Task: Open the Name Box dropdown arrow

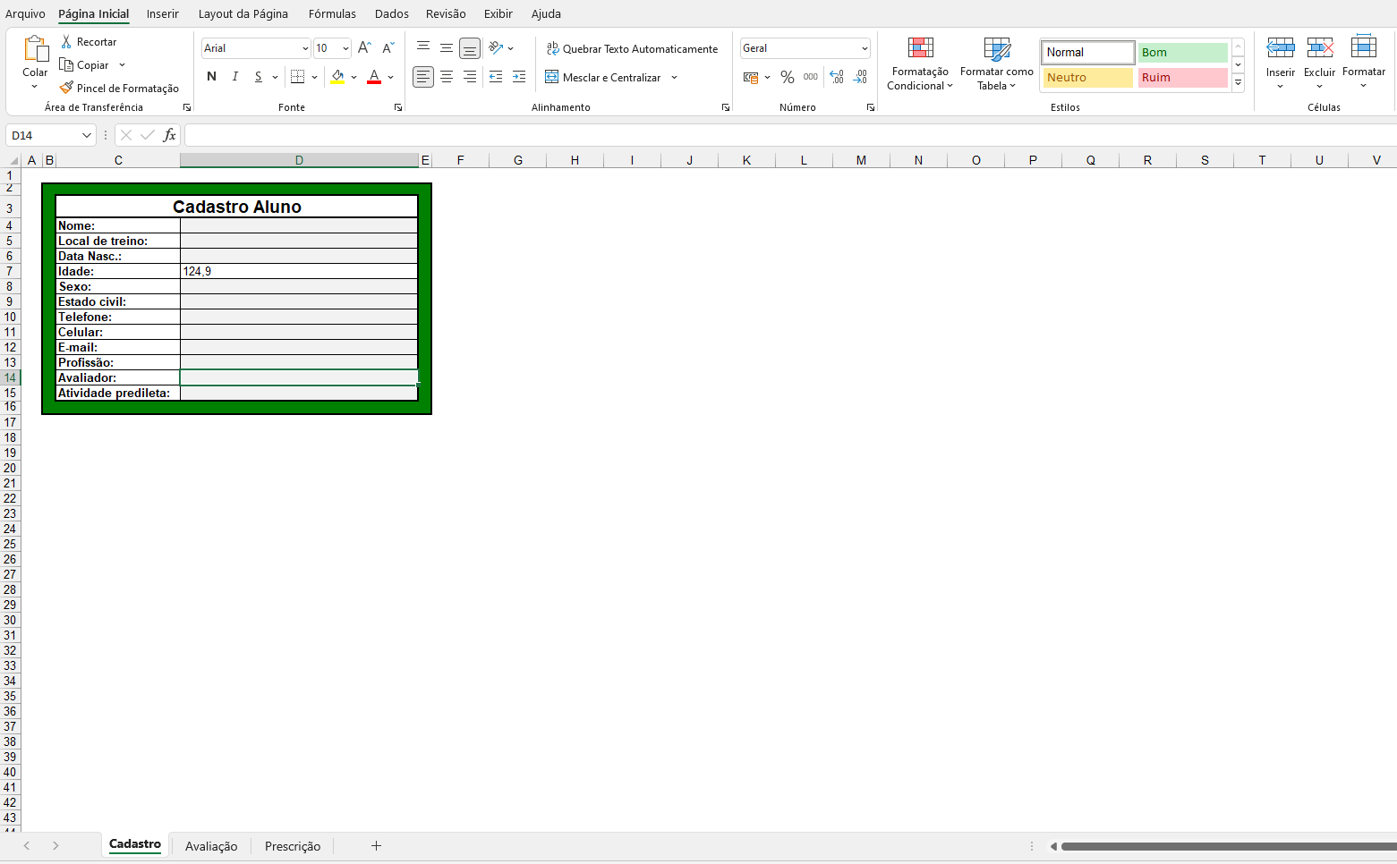Action: tap(87, 135)
